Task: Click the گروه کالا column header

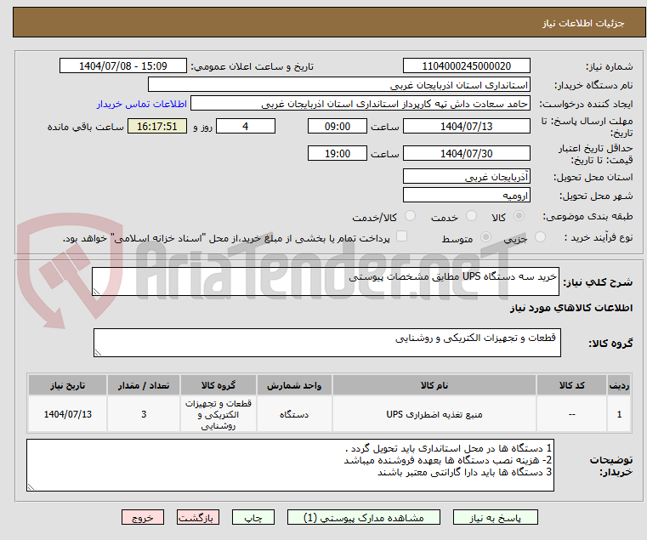Action: click(x=219, y=385)
